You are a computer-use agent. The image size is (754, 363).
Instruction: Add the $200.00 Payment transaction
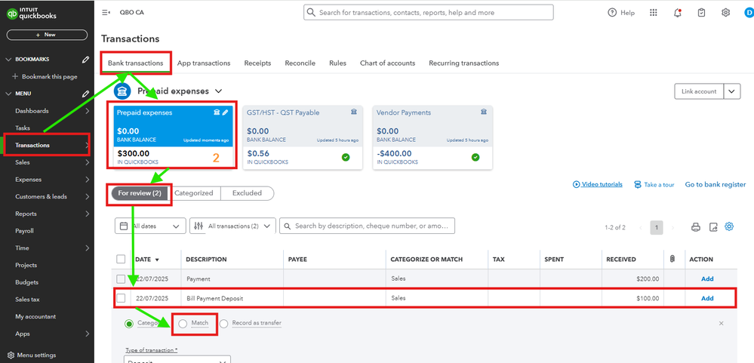707,279
